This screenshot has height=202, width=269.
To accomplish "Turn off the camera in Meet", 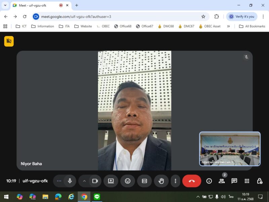I will [x=95, y=181].
